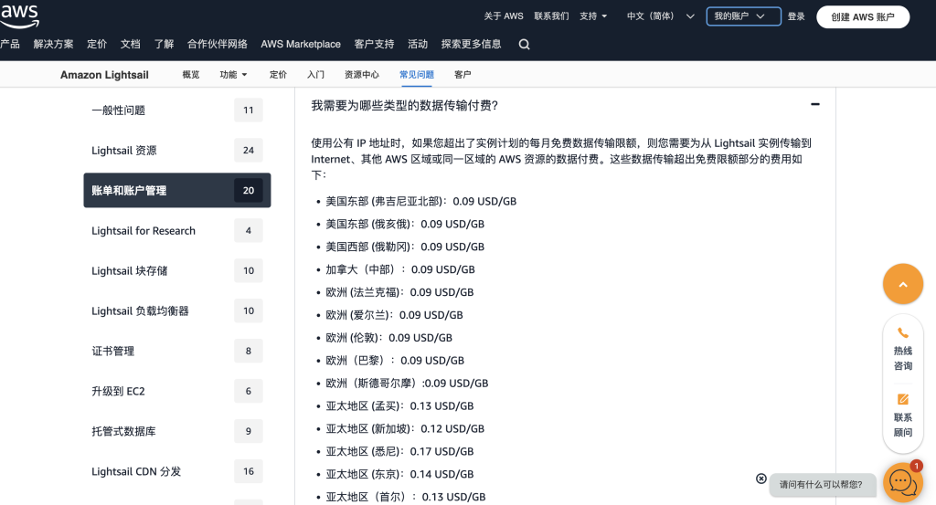936x505 pixels.
Task: Click the 创建 AWS 账户 button
Action: tap(863, 16)
